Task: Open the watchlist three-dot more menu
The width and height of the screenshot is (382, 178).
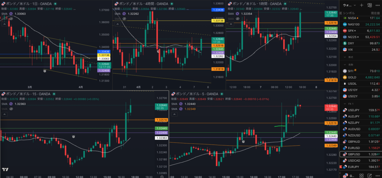Action: [378, 5]
